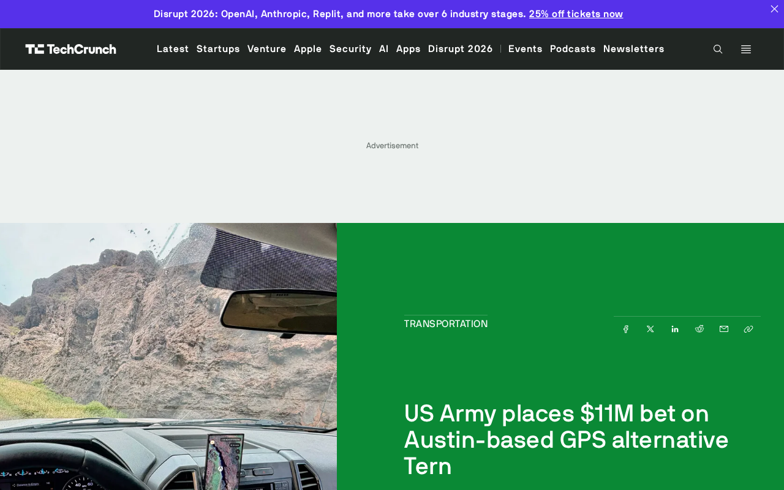784x490 pixels.
Task: Open Podcasts nav item
Action: click(x=573, y=48)
